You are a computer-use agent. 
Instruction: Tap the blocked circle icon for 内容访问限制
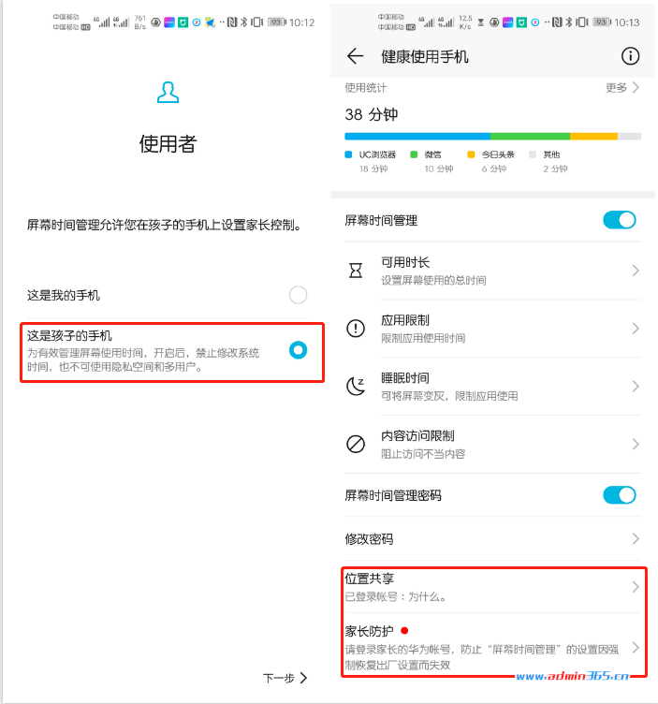click(x=356, y=444)
